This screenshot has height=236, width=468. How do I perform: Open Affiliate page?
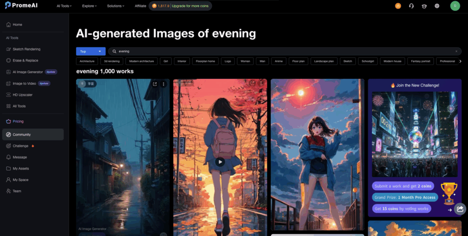point(140,6)
